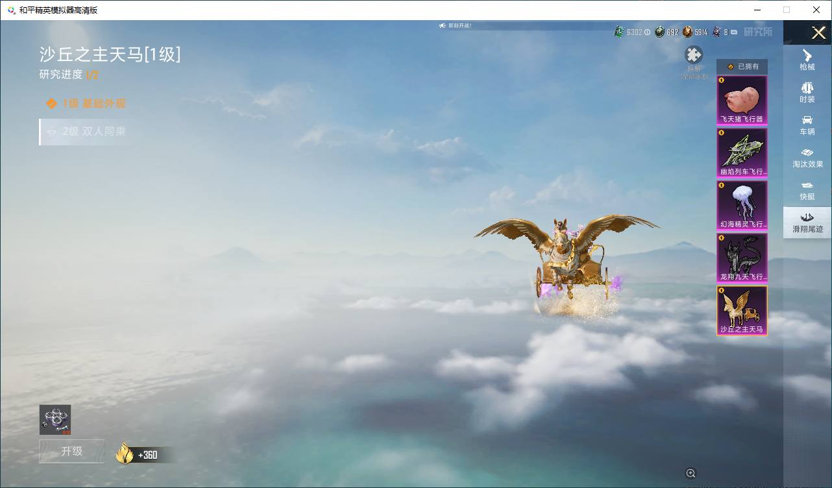Click the magnifier zoom icon
The height and width of the screenshot is (488, 832).
click(691, 473)
